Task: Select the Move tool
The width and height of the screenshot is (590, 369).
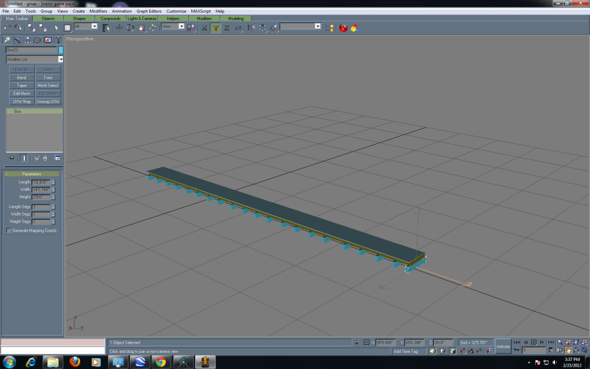Action: [120, 27]
